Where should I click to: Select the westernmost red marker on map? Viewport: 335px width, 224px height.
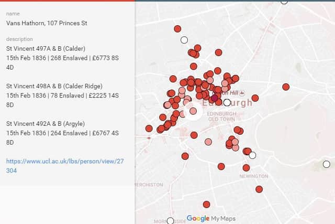tap(149, 129)
